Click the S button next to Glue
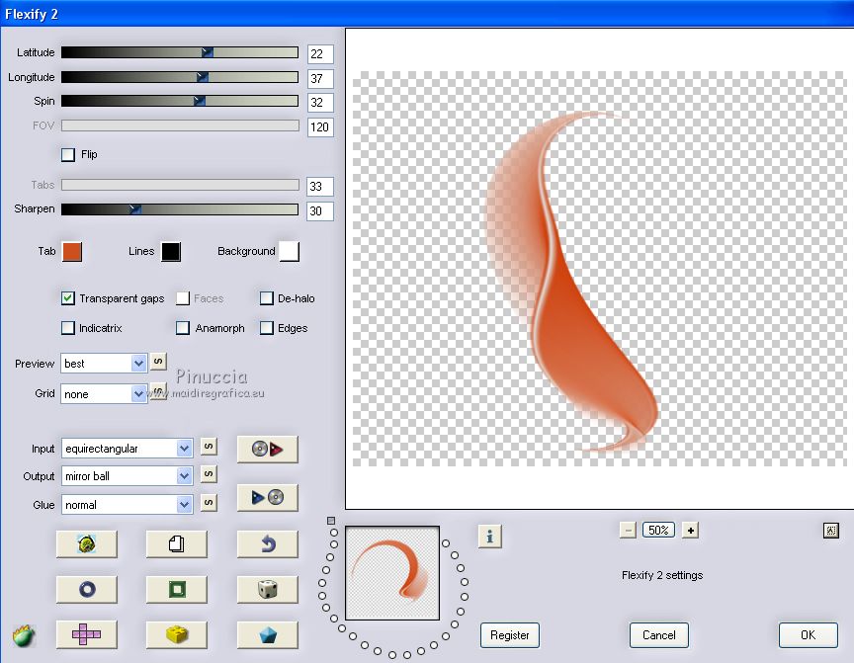 pos(209,502)
